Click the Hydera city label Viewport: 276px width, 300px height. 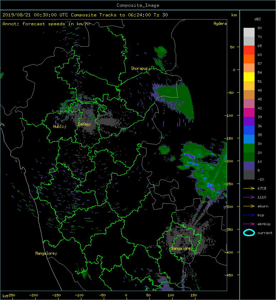pyautogui.click(x=220, y=24)
